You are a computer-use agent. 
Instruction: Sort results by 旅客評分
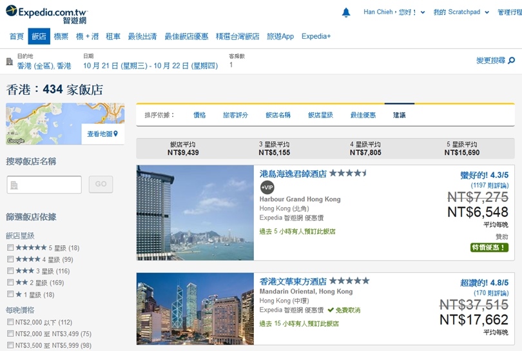[x=235, y=115]
